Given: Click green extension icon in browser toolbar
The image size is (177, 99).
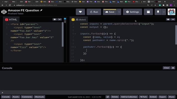Looking at the screenshot, I should pyautogui.click(x=160, y=5).
